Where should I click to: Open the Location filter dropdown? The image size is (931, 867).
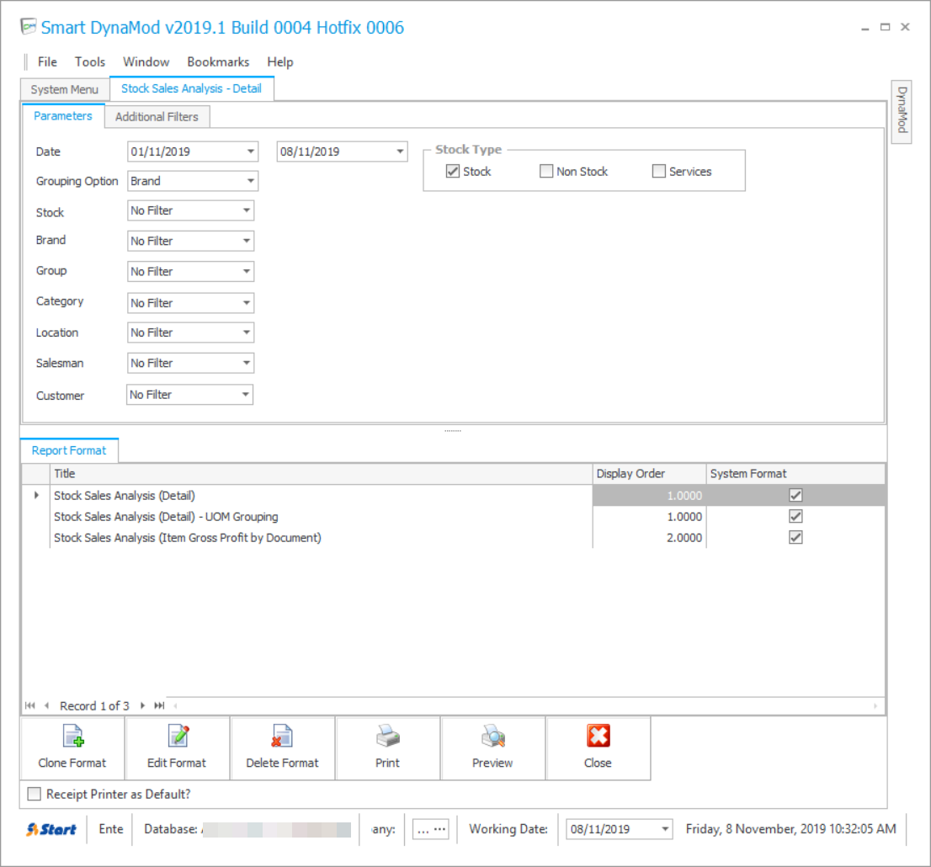247,332
